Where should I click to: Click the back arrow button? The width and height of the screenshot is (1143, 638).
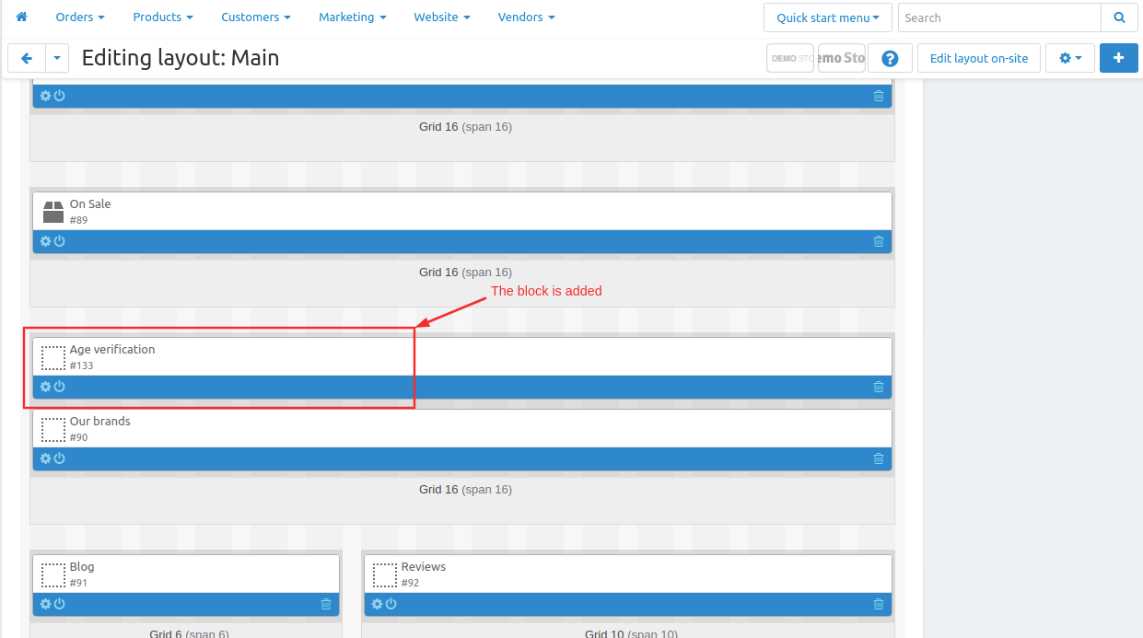tap(27, 58)
